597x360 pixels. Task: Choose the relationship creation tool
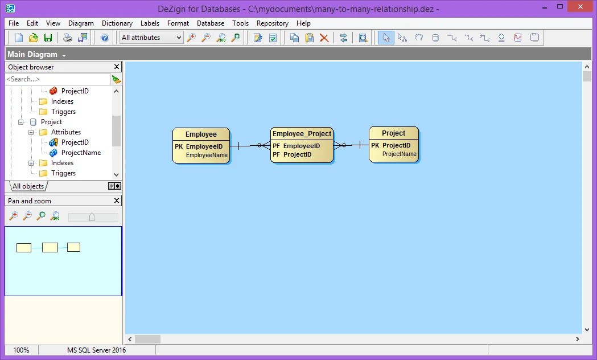pos(451,37)
